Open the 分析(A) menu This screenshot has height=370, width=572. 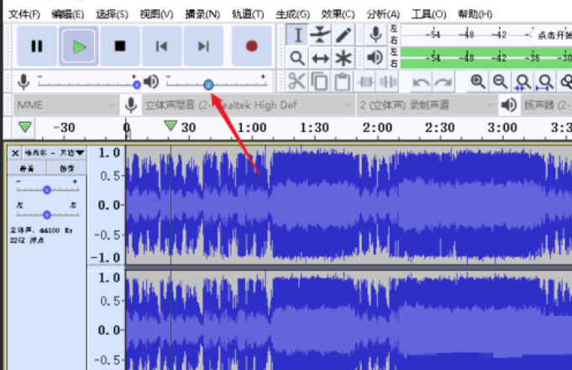383,14
